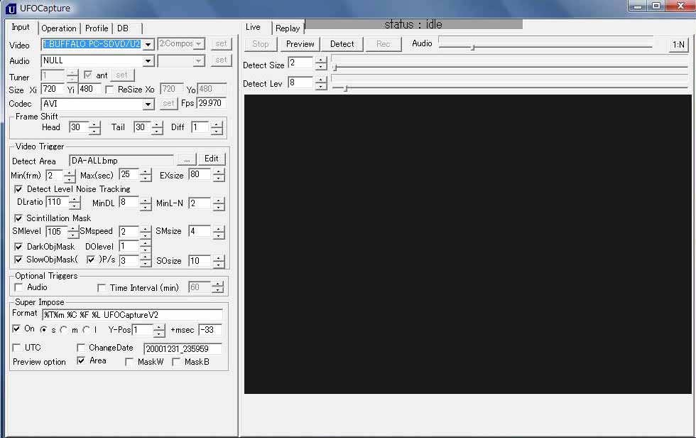Image resolution: width=696 pixels, height=438 pixels.
Task: Increase Detect Lev spinner value
Action: click(321, 79)
